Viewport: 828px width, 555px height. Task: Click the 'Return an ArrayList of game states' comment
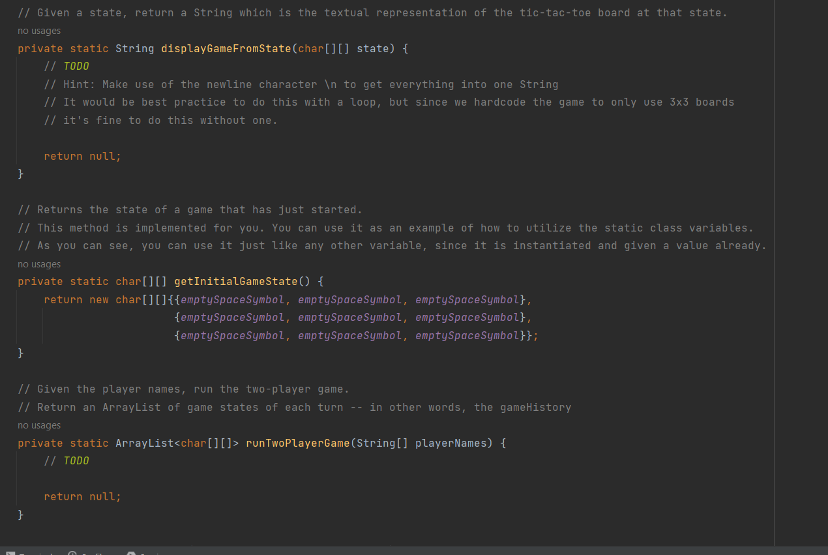(294, 407)
